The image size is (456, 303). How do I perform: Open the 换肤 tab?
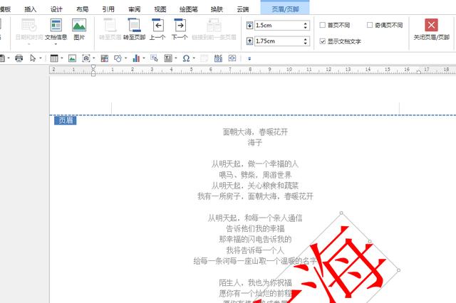click(x=217, y=9)
